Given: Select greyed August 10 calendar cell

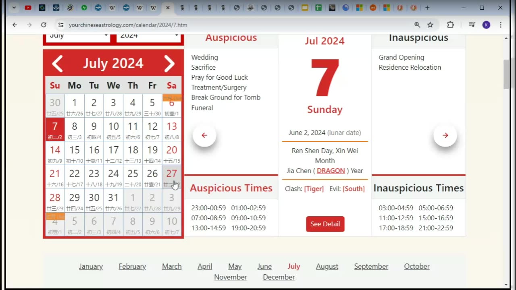Looking at the screenshot, I should click(x=172, y=224).
